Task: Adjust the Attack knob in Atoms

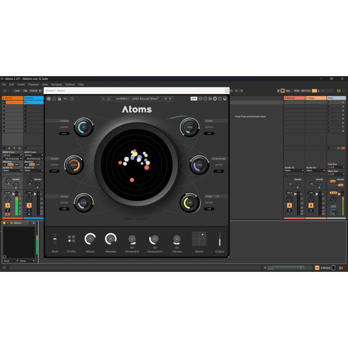Action: [90, 239]
